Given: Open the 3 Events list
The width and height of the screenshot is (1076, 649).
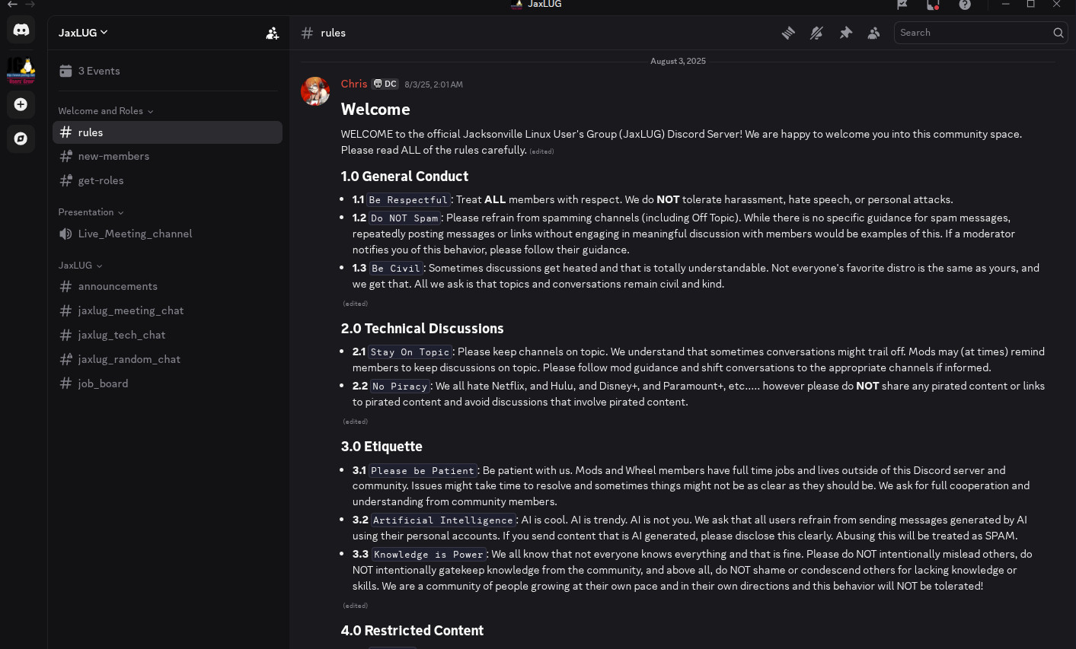Looking at the screenshot, I should [x=99, y=71].
